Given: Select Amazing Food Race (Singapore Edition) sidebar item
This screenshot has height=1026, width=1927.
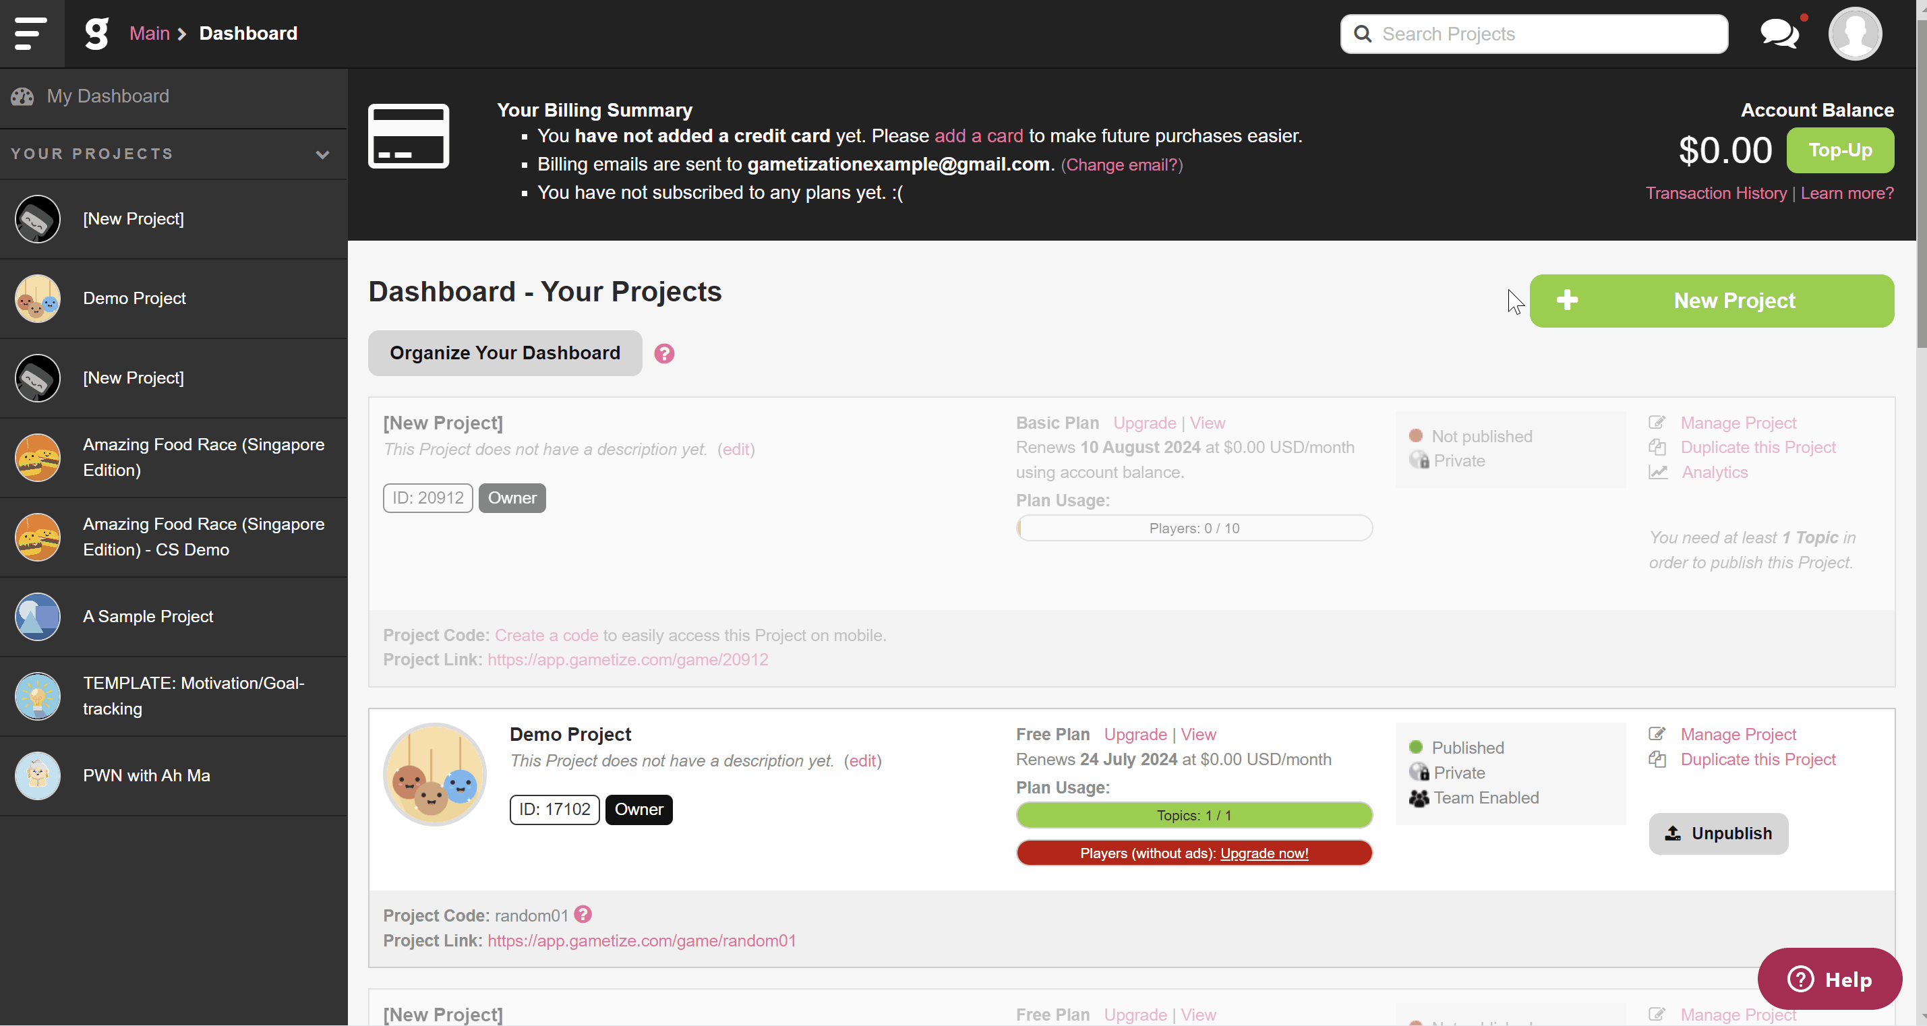Looking at the screenshot, I should [173, 458].
